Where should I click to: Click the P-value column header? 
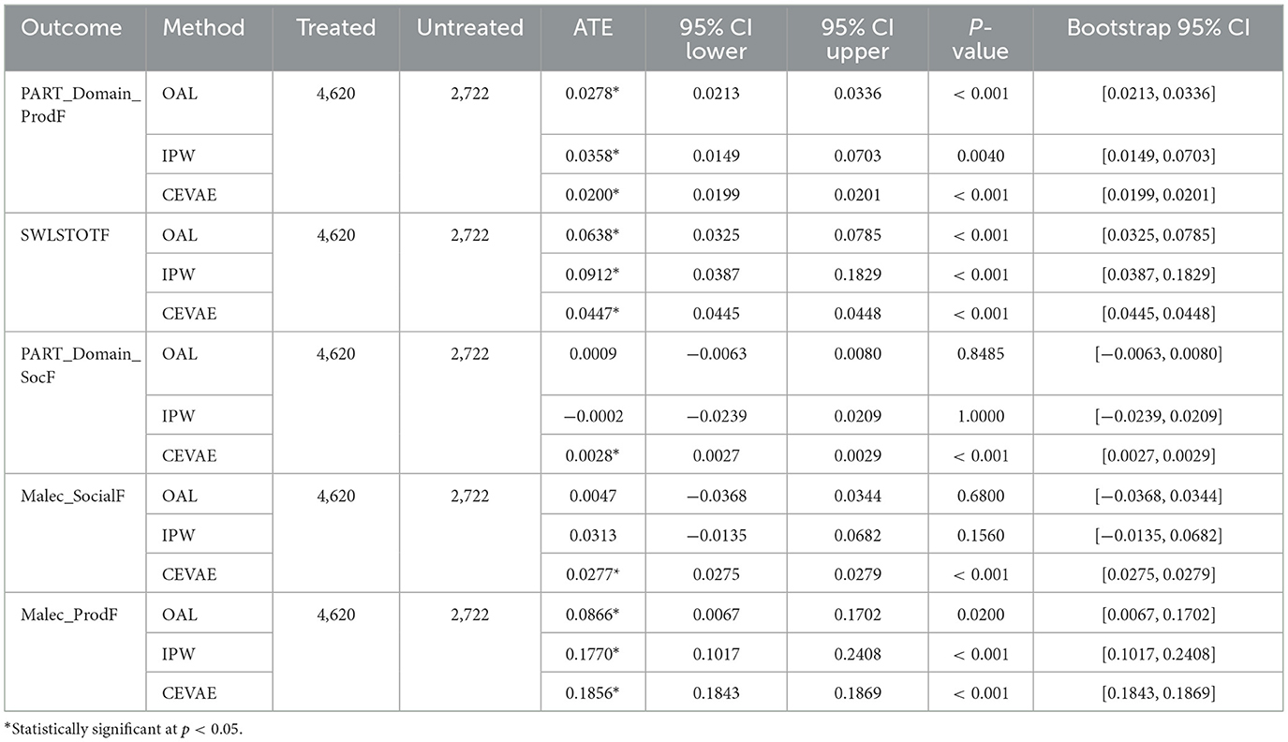(981, 39)
